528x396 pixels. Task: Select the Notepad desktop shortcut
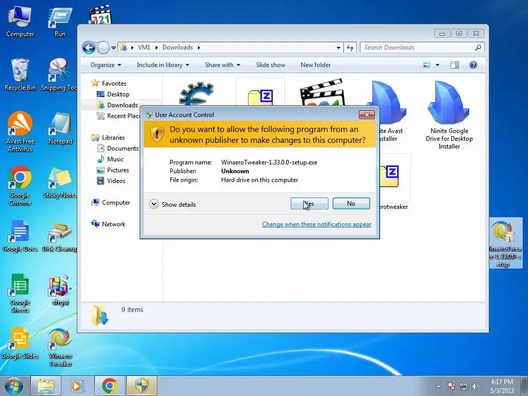pos(60,128)
